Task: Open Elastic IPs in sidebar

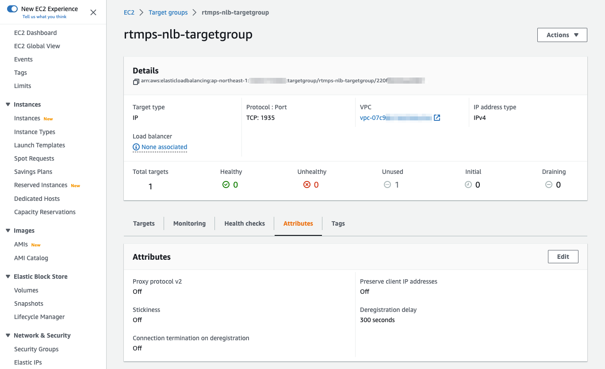Action: [28, 362]
